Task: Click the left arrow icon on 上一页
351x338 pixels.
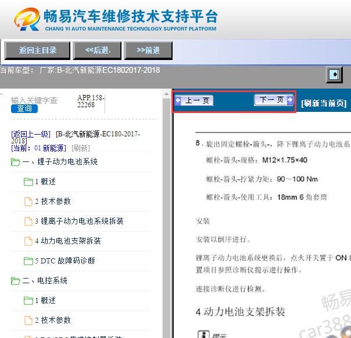Action: point(178,100)
